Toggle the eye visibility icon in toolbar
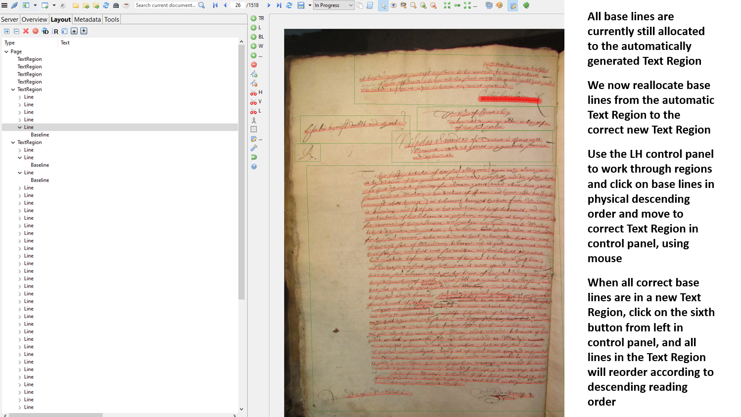Image resolution: width=741 pixels, height=417 pixels. click(x=394, y=5)
